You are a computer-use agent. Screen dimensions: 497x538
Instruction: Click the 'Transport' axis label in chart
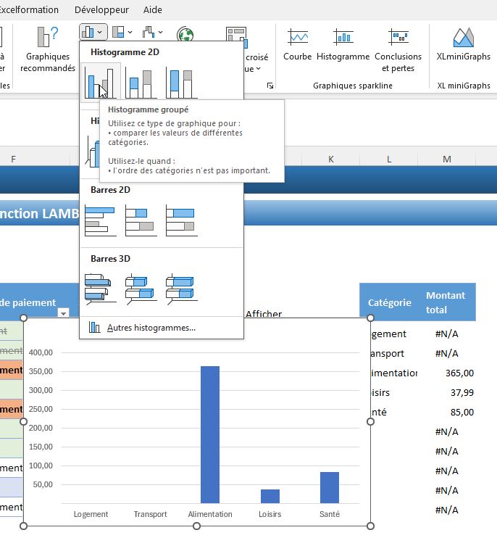[x=151, y=514]
